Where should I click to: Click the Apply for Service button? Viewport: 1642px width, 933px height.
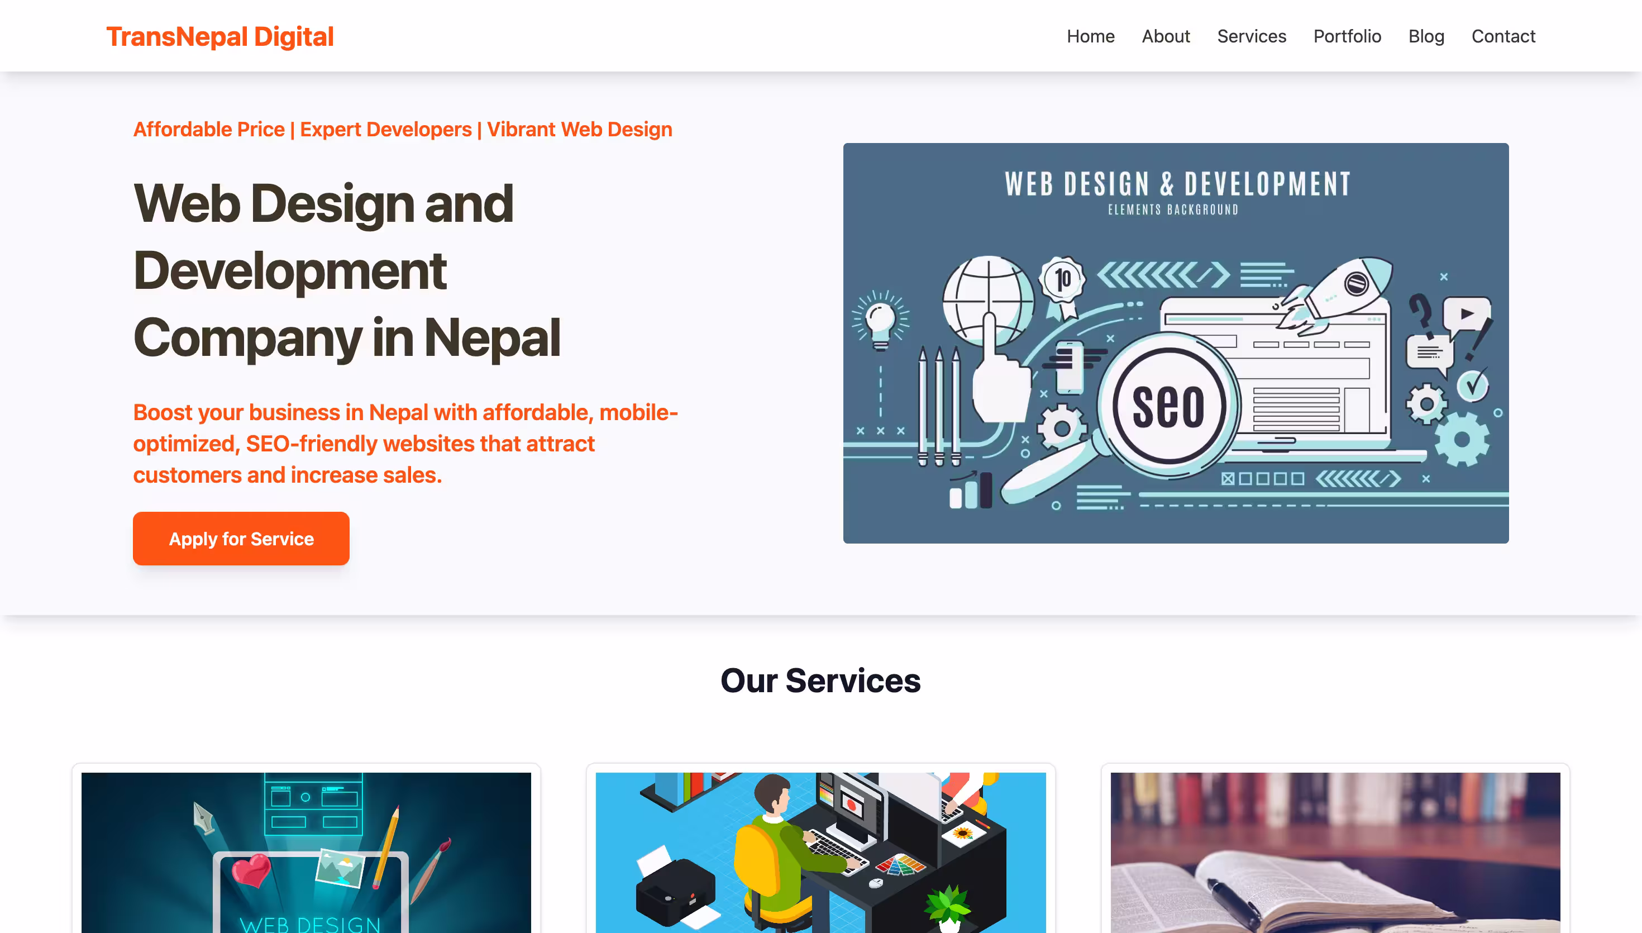[x=241, y=538]
